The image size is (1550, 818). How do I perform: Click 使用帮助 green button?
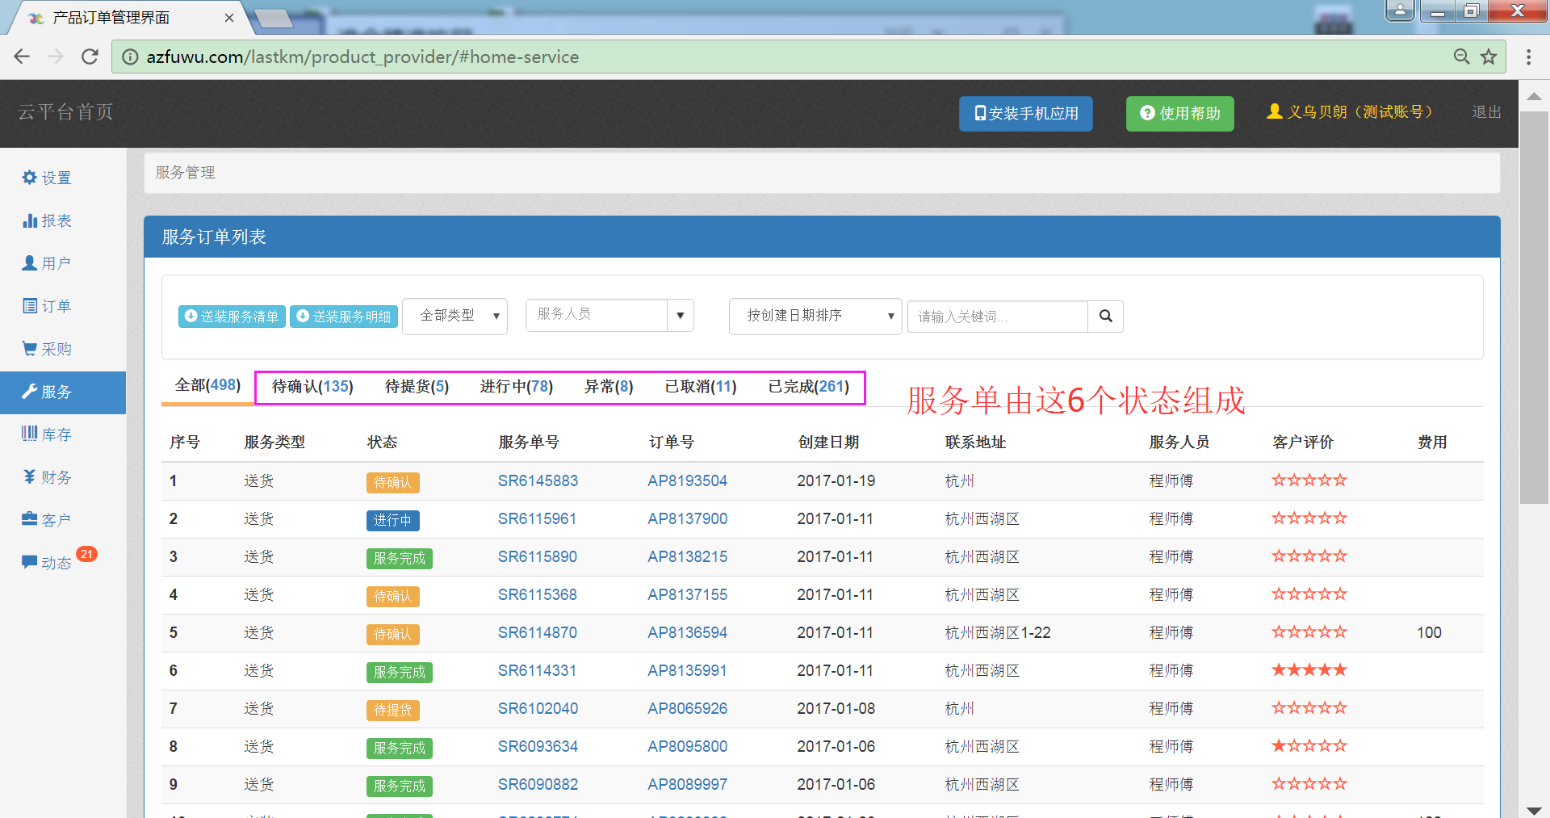tap(1180, 113)
